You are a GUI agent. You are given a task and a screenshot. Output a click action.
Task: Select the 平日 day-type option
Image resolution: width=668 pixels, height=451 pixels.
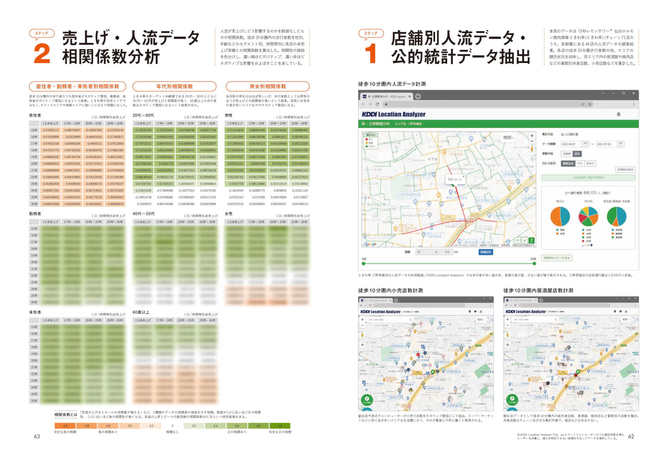pyautogui.click(x=580, y=163)
